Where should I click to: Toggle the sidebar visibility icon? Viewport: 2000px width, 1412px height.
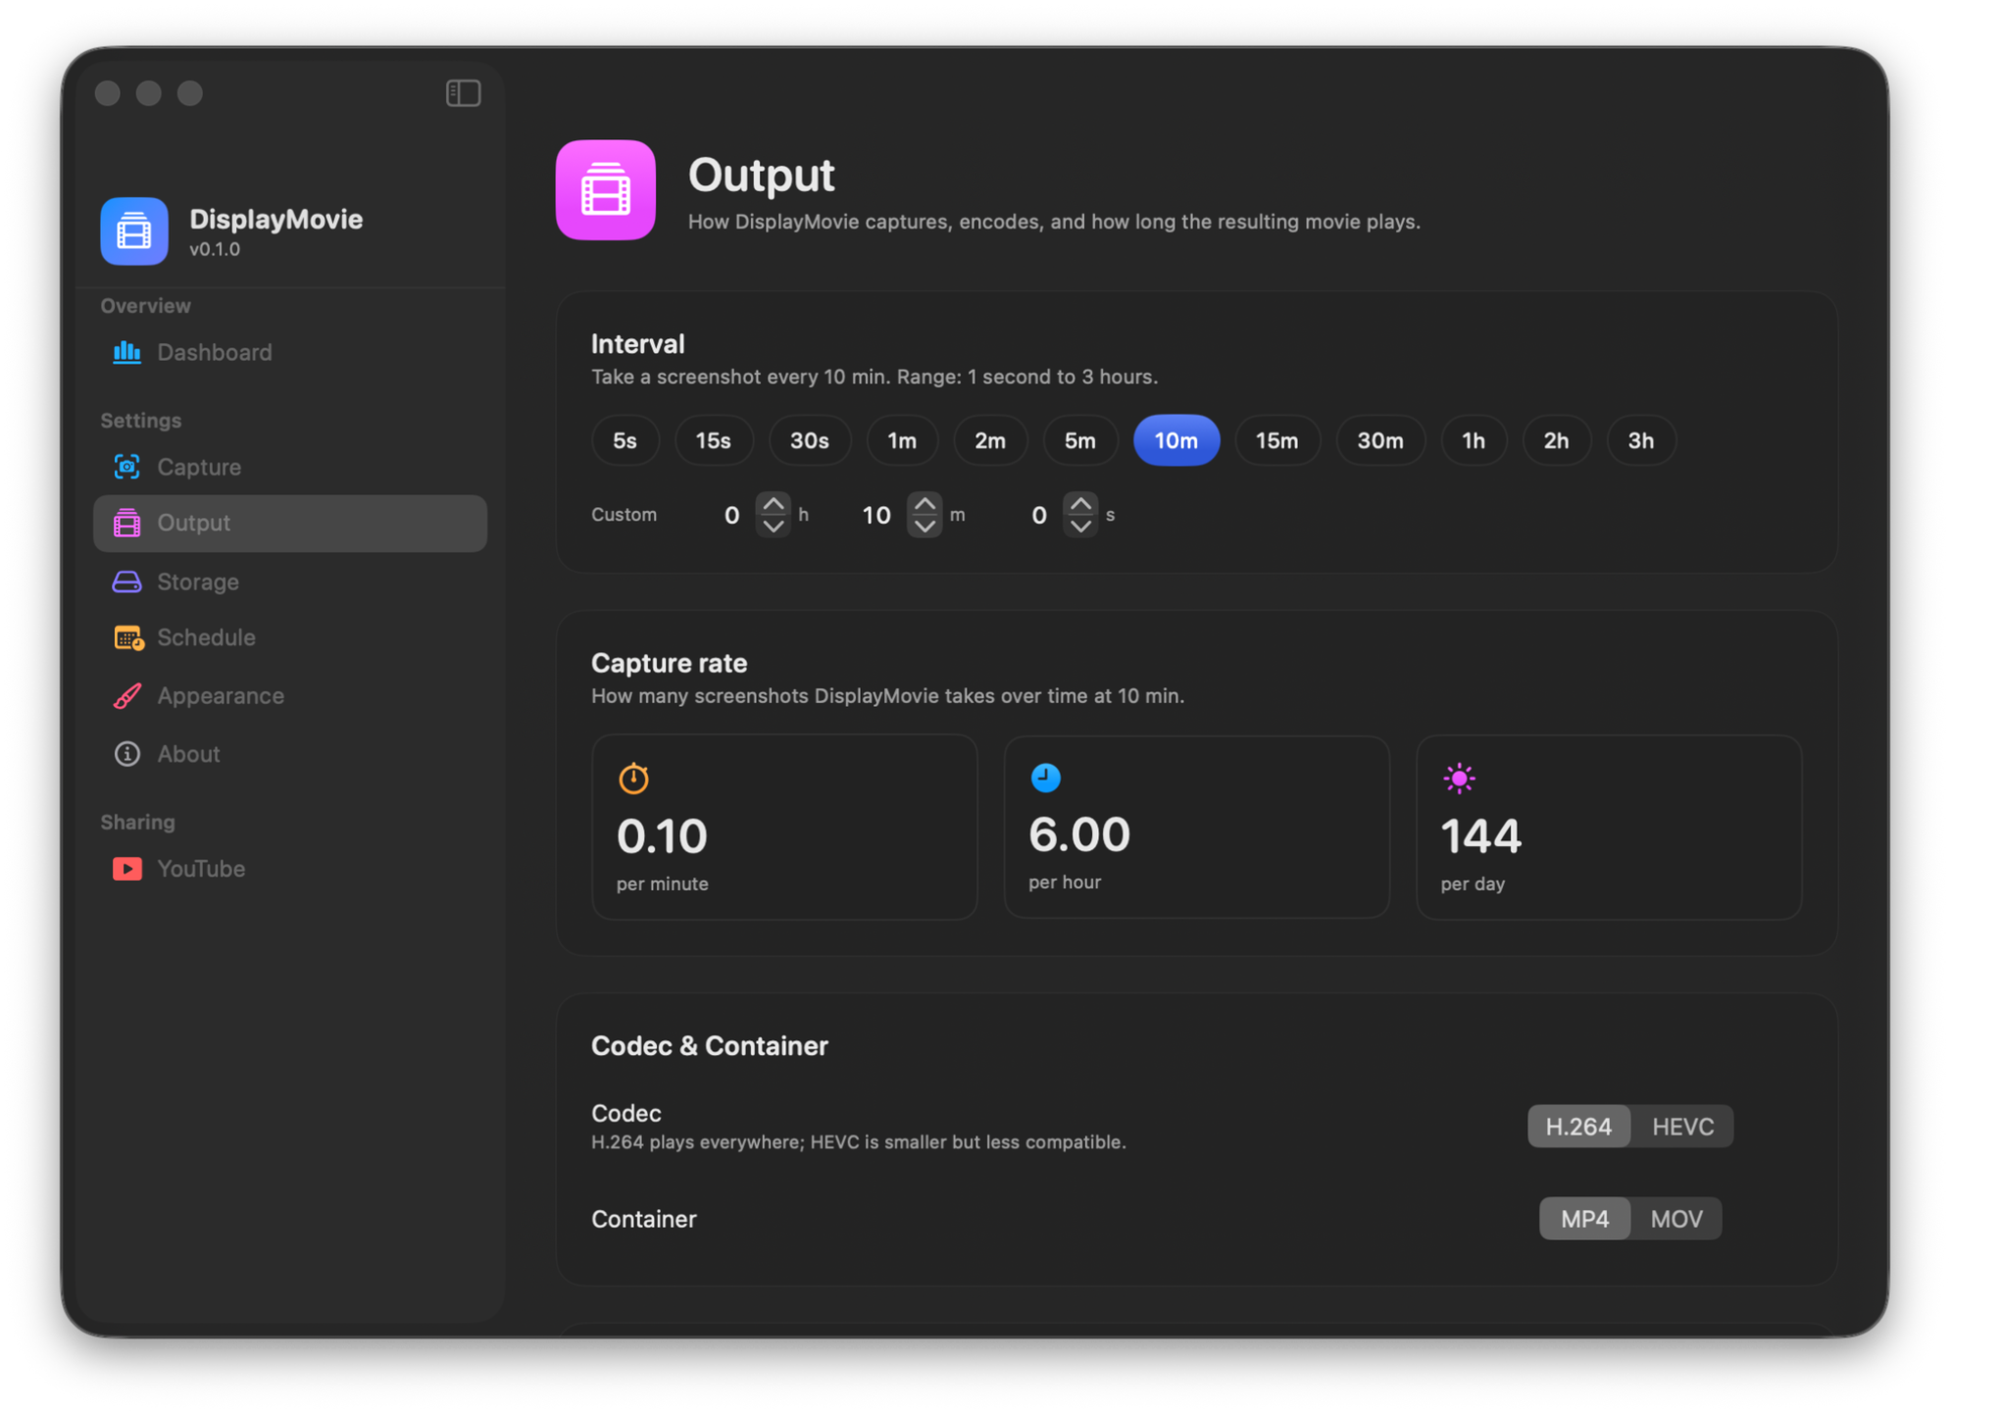pyautogui.click(x=463, y=93)
